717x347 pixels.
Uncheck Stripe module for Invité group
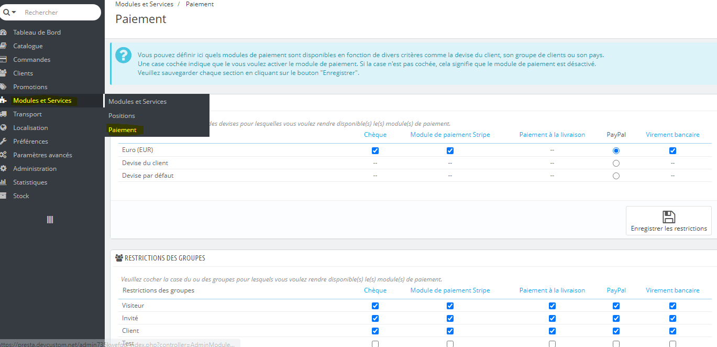coord(450,318)
